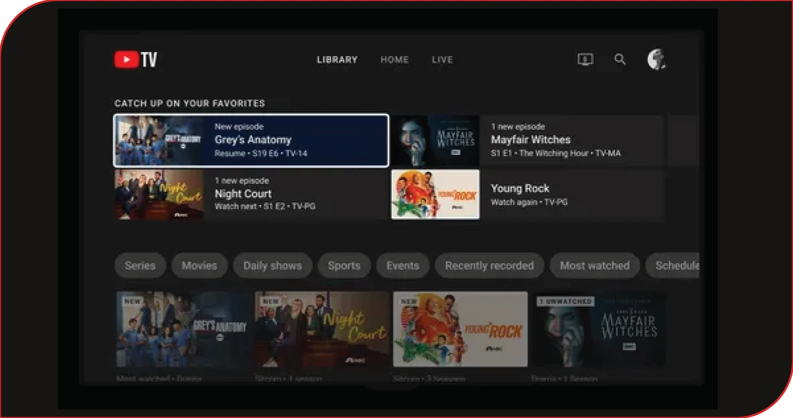Show Recently recorded items

490,266
